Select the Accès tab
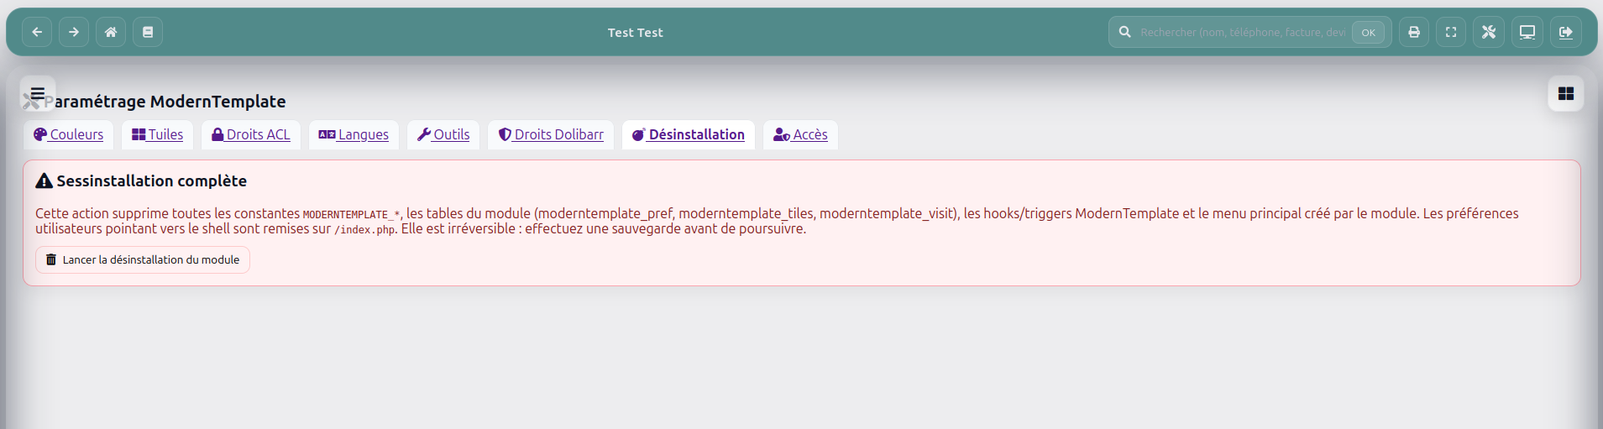This screenshot has height=429, width=1603. (800, 134)
